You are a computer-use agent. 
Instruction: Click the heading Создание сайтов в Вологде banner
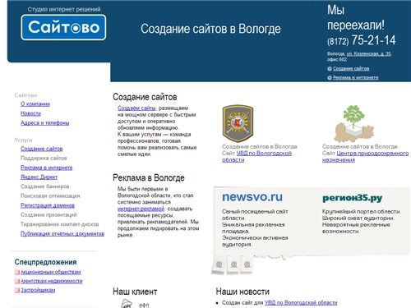tap(210, 29)
